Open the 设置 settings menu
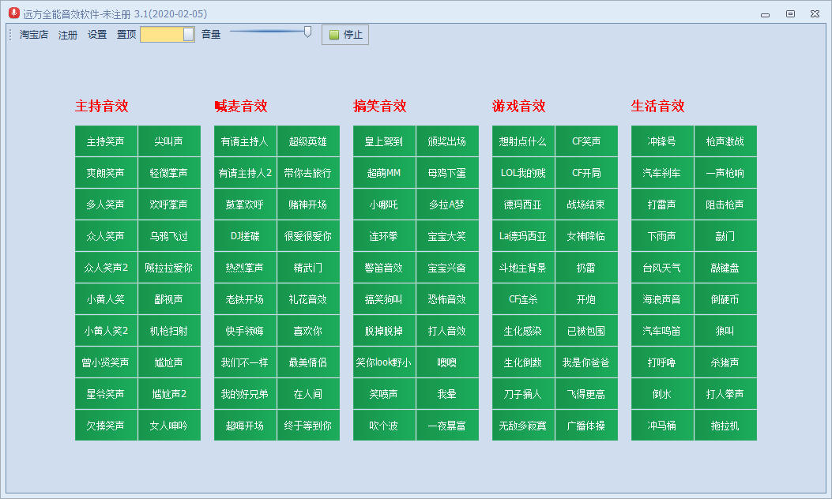Image resolution: width=832 pixels, height=499 pixels. [x=97, y=35]
